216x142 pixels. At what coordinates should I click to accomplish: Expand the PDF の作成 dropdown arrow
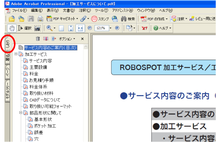(x=167, y=19)
